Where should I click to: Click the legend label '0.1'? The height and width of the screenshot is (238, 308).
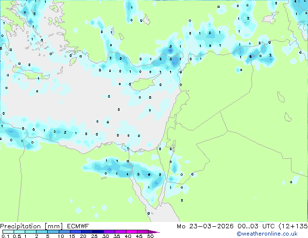[x=5, y=236]
